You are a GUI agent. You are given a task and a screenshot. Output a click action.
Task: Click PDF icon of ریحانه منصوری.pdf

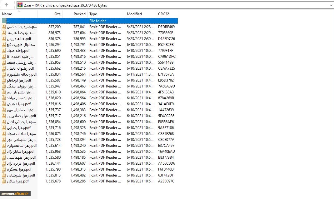coord(4,74)
